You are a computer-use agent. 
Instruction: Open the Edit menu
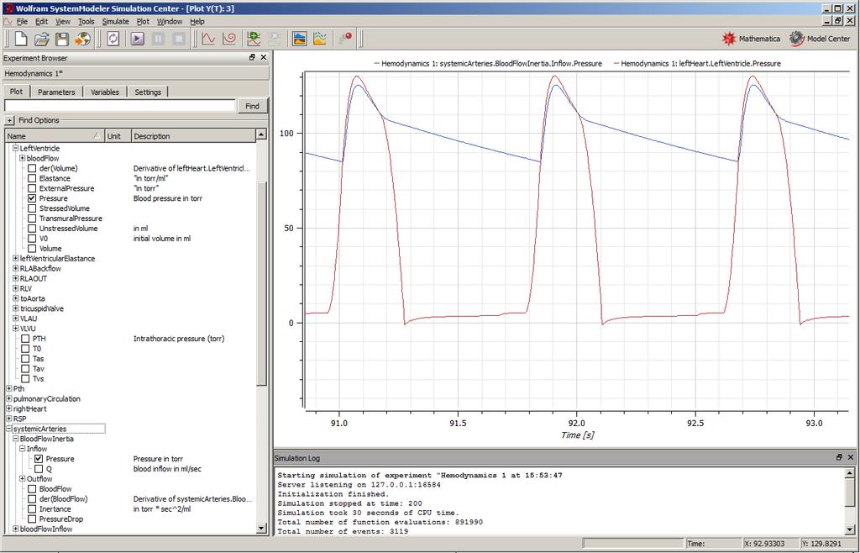point(42,21)
